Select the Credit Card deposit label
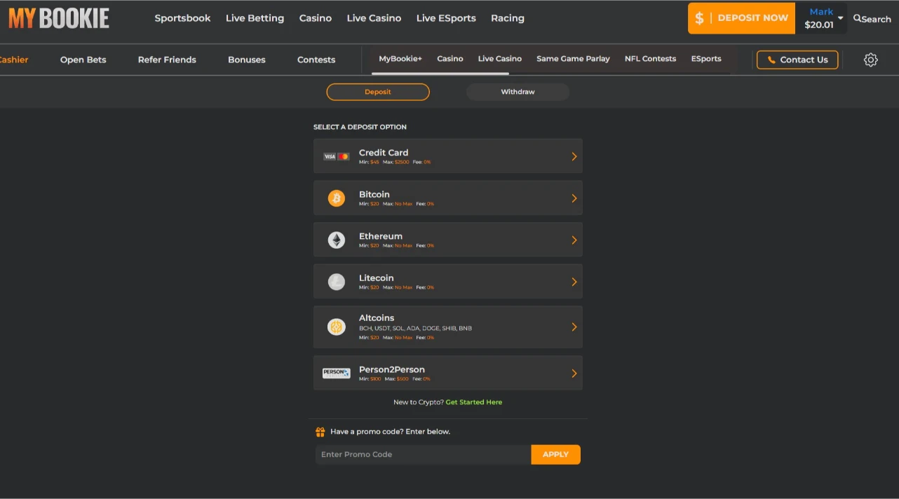899x499 pixels. 384,152
